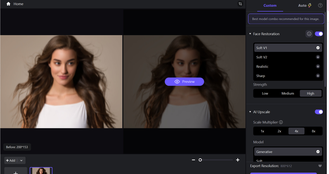Click 'Best model combo recommended' banner
The image size is (329, 174).
click(x=286, y=19)
